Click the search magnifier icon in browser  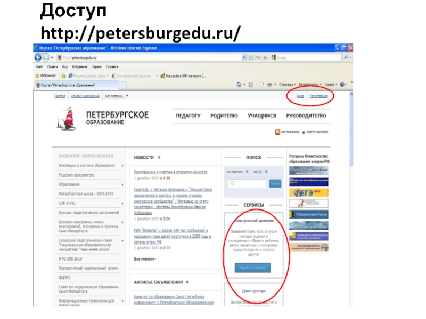coord(346,57)
